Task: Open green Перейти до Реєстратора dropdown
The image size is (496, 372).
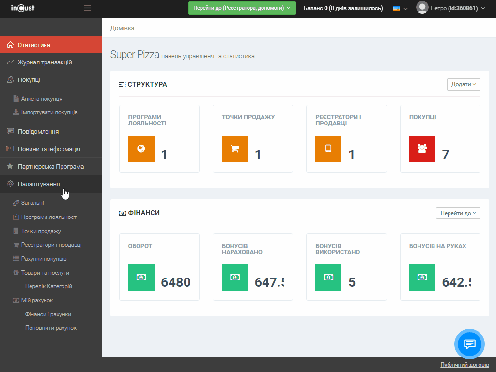Action: 242,8
